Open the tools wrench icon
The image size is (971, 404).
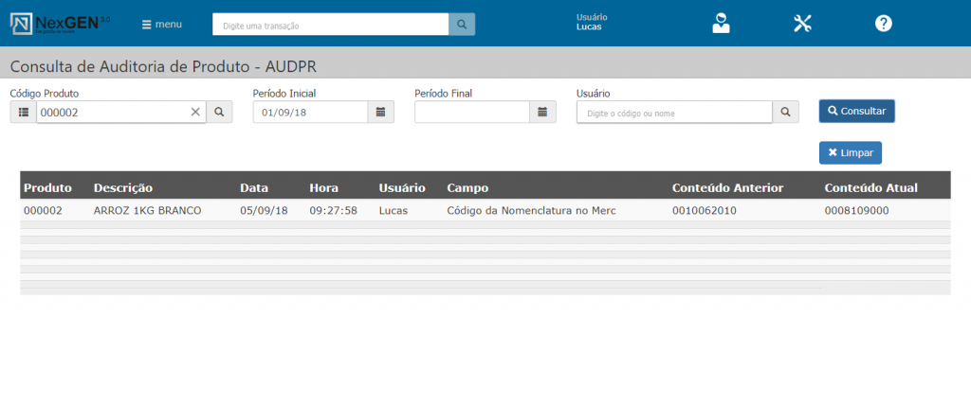click(802, 24)
